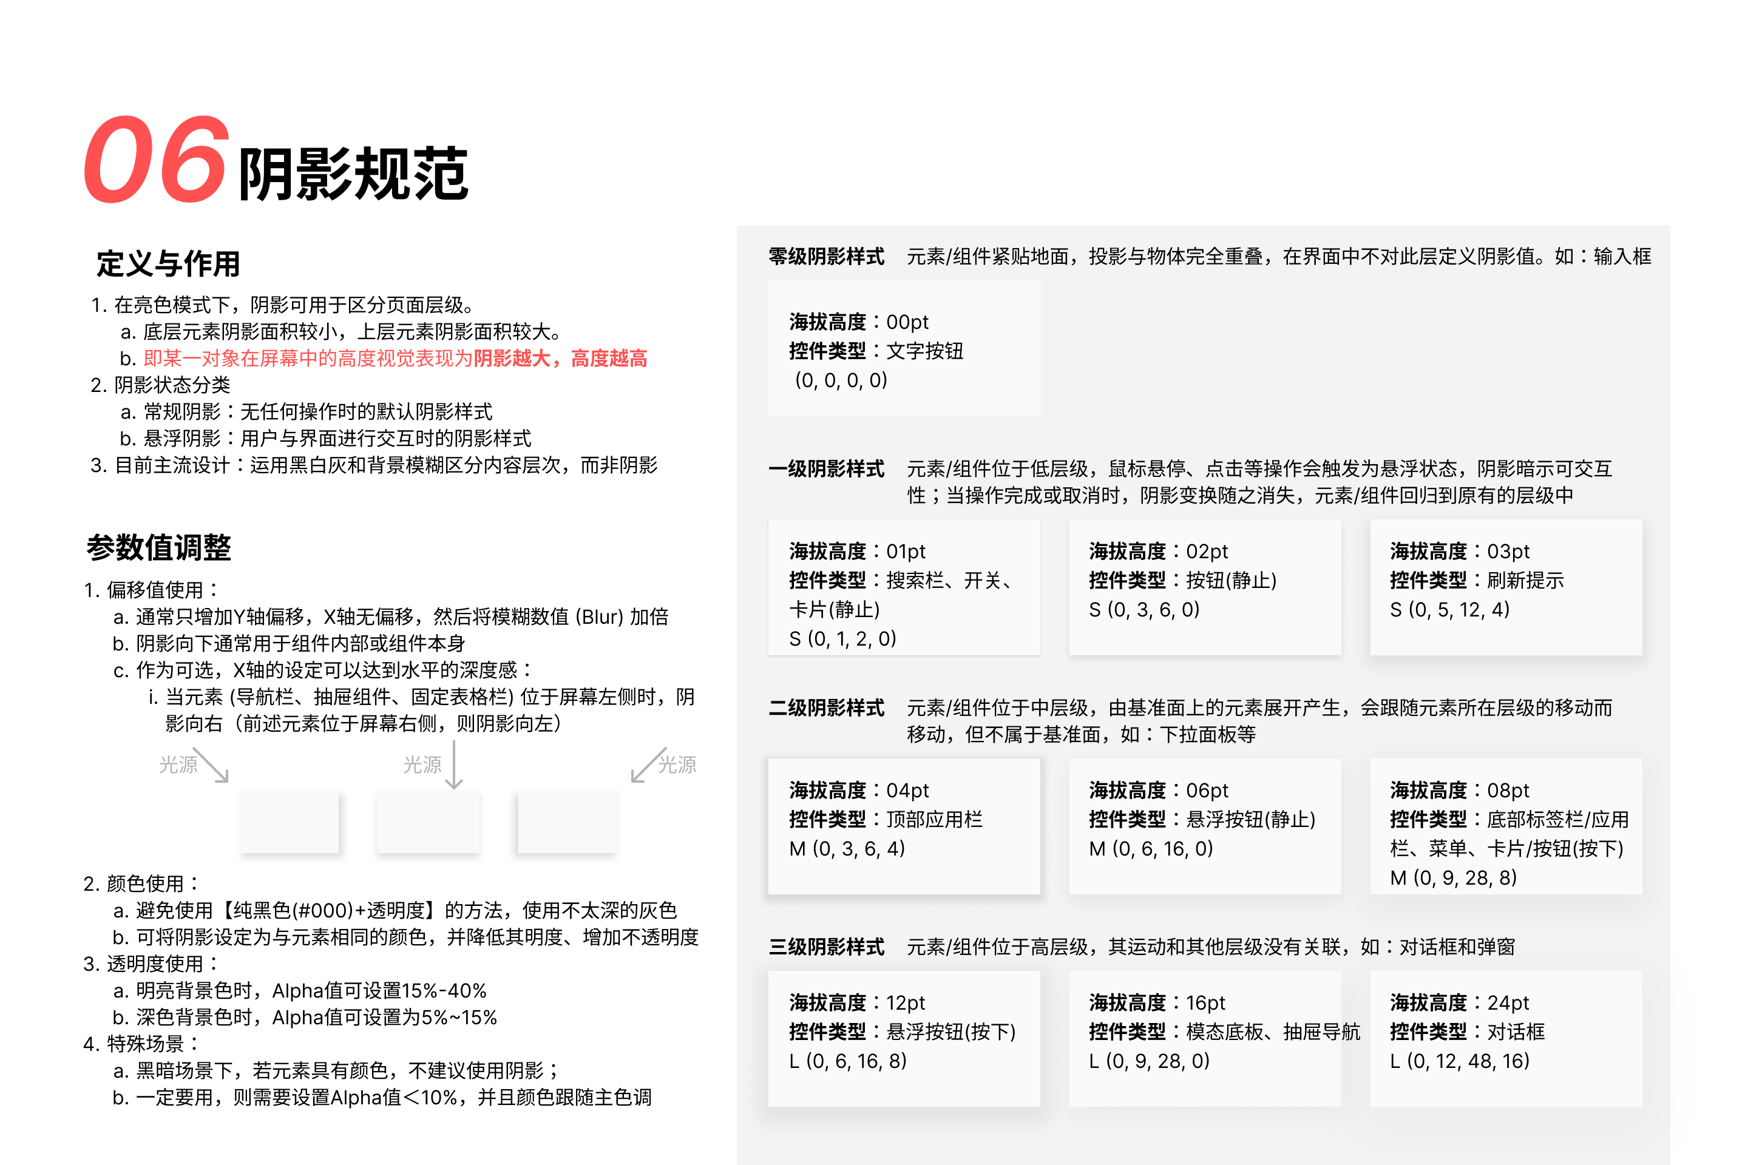Select the 04pt 顶部应用栏 card
1748x1165 pixels.
click(x=904, y=826)
